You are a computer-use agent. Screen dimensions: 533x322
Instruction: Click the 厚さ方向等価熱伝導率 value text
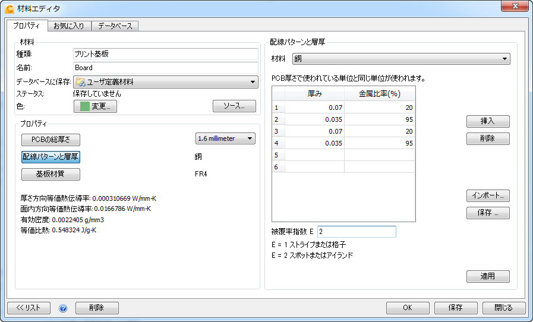click(x=124, y=198)
